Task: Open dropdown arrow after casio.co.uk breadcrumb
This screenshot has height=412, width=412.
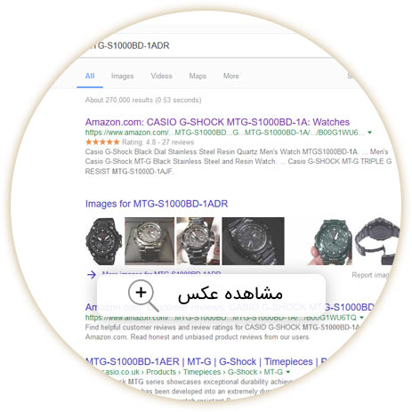Action: click(287, 372)
